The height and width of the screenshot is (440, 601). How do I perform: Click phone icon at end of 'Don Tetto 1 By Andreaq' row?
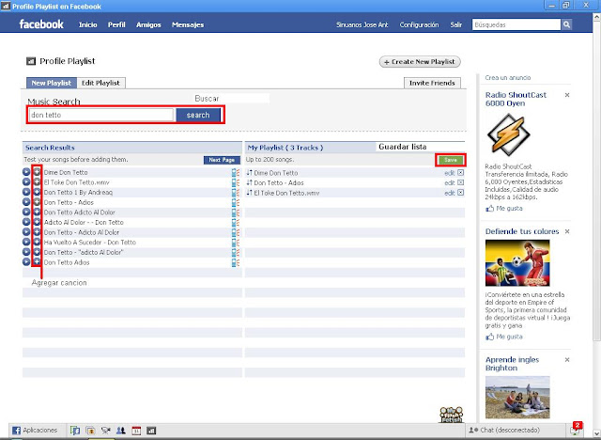pyautogui.click(x=236, y=193)
